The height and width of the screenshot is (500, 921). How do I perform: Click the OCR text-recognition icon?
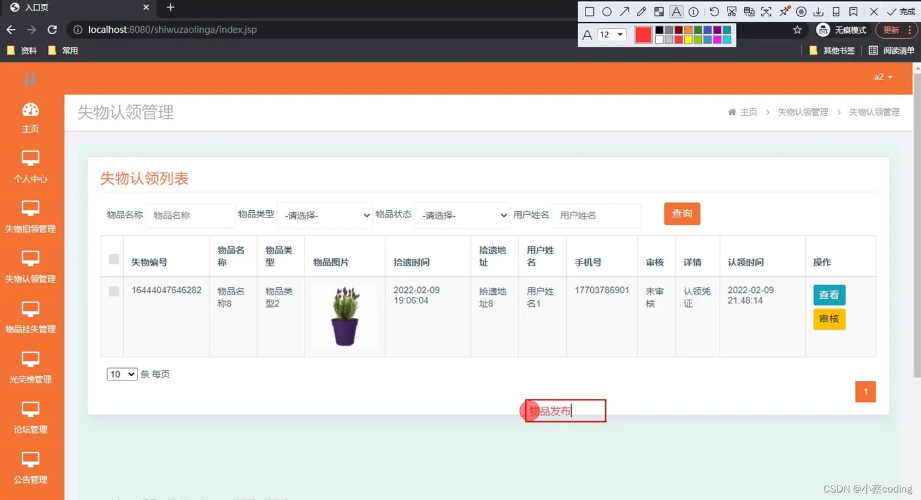click(766, 12)
